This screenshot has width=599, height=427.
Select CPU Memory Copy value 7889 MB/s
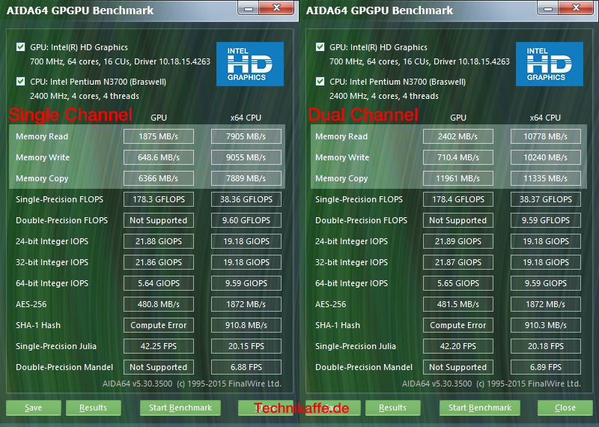pyautogui.click(x=246, y=178)
